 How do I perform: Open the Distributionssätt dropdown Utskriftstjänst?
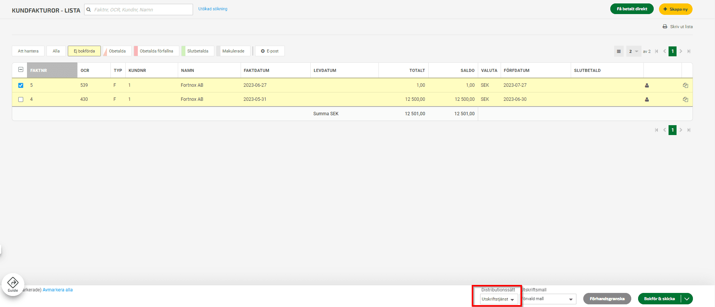(x=499, y=299)
